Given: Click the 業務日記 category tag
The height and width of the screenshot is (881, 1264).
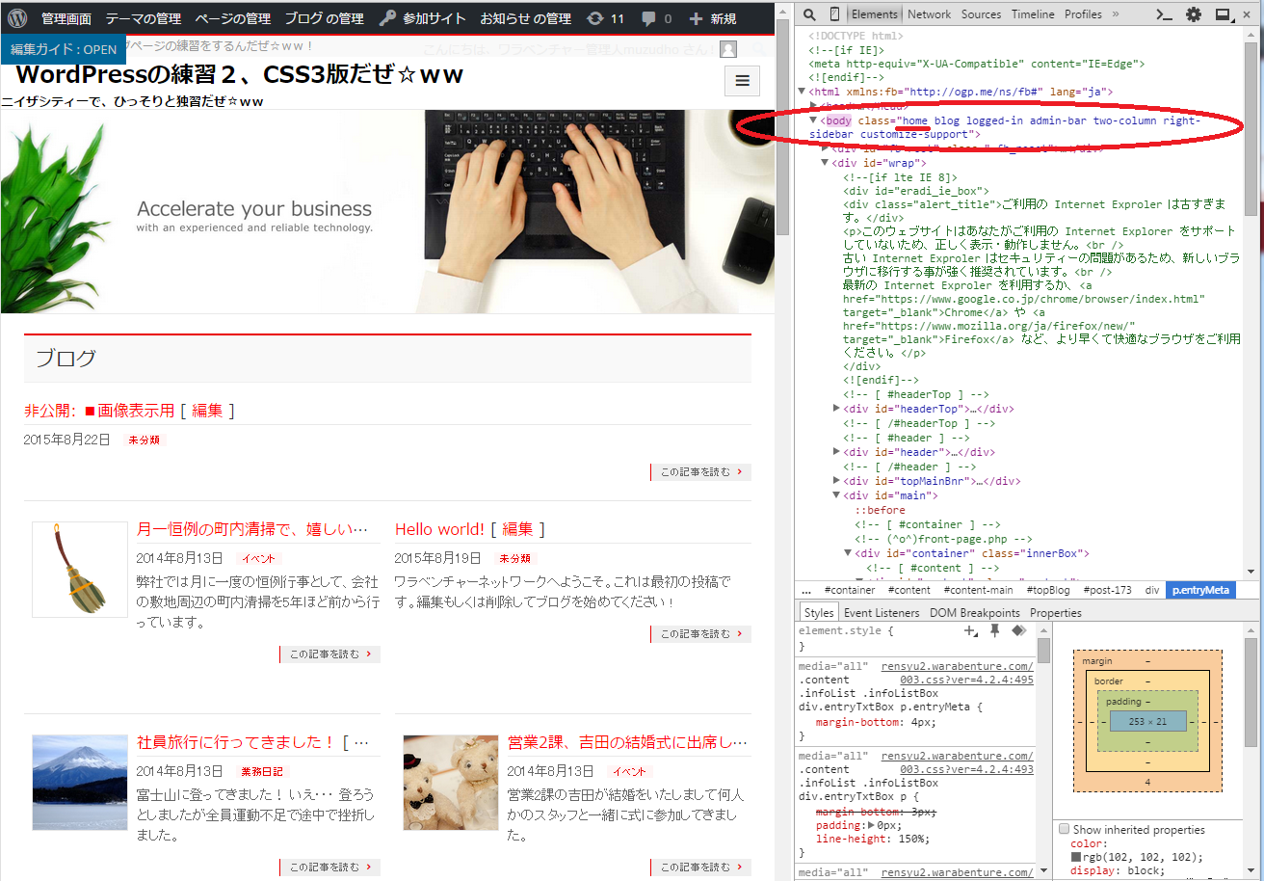Looking at the screenshot, I should (x=264, y=772).
